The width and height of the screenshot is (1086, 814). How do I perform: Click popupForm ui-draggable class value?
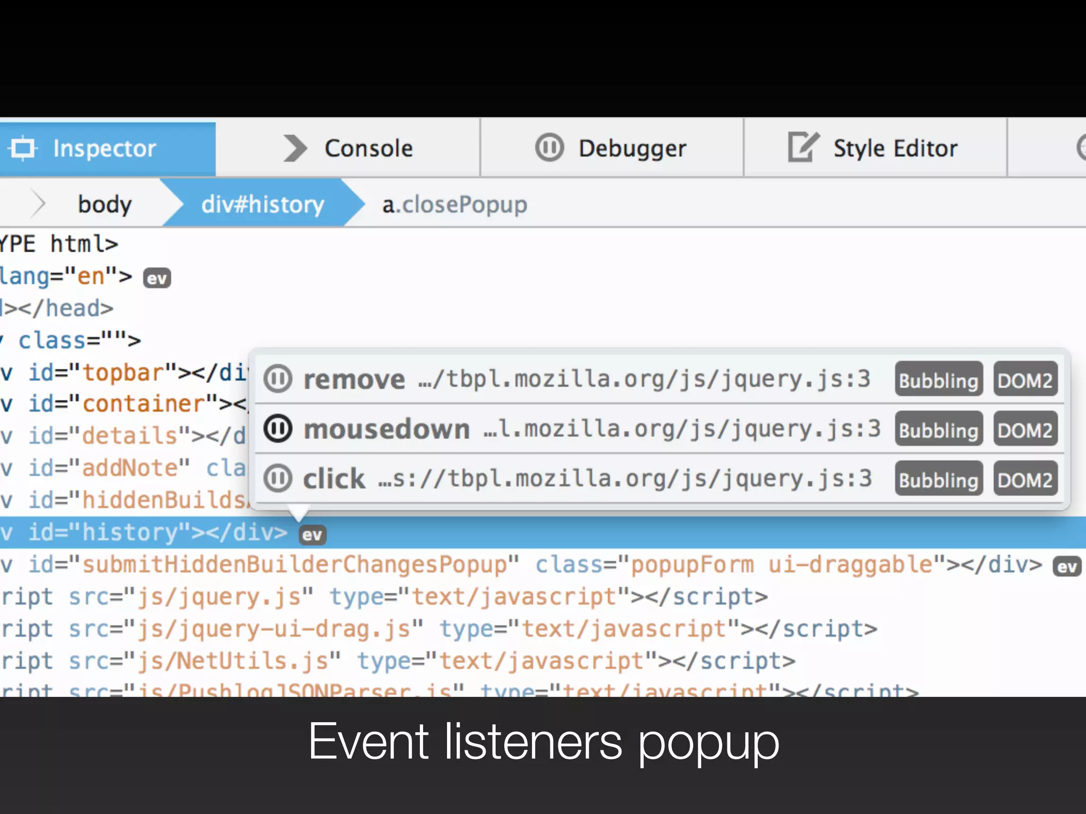pos(781,565)
